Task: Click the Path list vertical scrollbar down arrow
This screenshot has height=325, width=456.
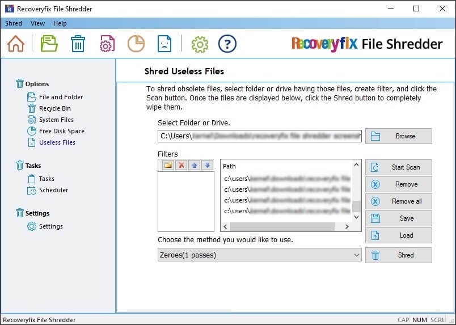Action: [x=356, y=217]
